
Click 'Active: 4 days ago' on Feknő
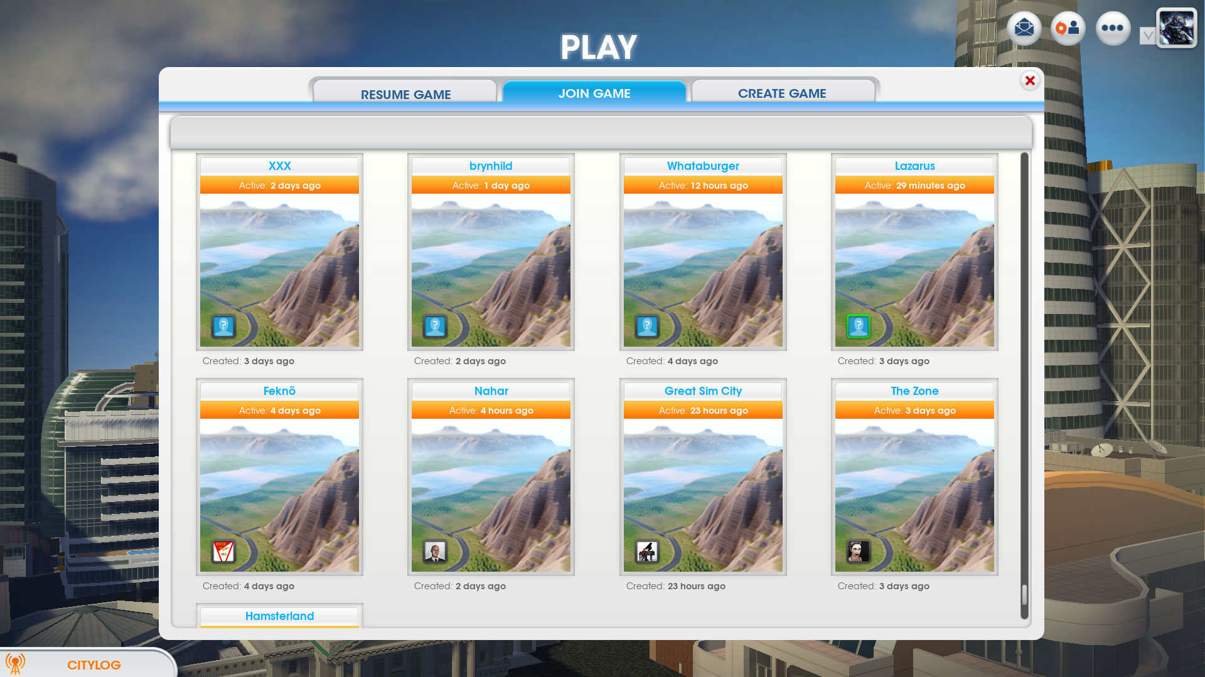tap(279, 411)
